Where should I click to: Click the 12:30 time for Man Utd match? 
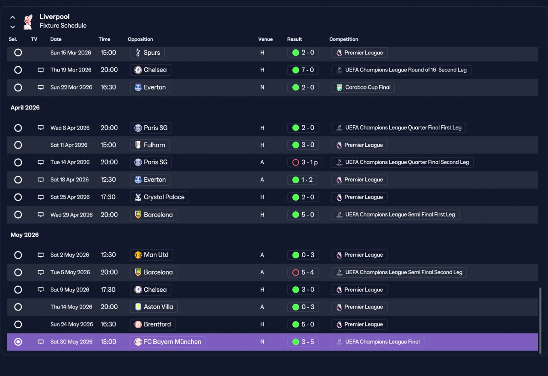point(108,255)
